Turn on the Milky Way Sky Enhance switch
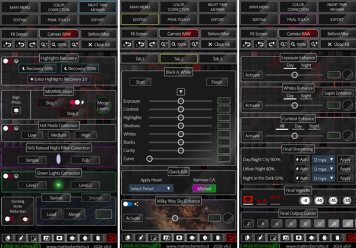This screenshot has height=248, width=356. (x=127, y=204)
